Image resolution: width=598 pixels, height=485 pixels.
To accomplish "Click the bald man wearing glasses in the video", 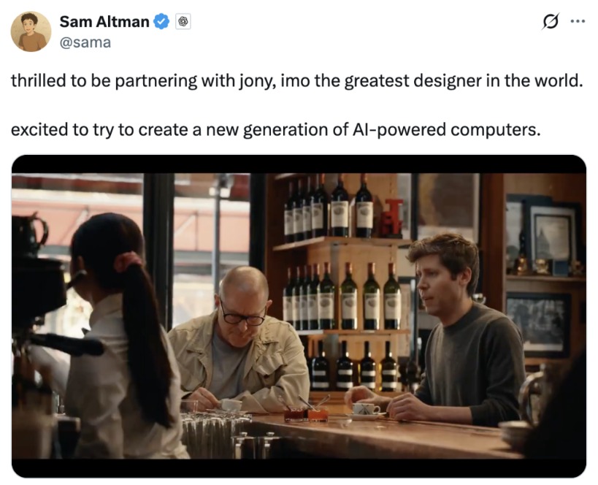I will (x=239, y=340).
